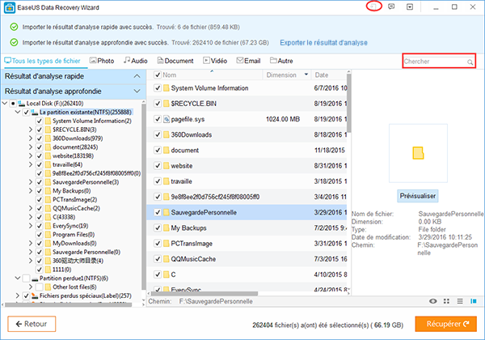Open the Dimension column dropdown arrow

[x=306, y=74]
